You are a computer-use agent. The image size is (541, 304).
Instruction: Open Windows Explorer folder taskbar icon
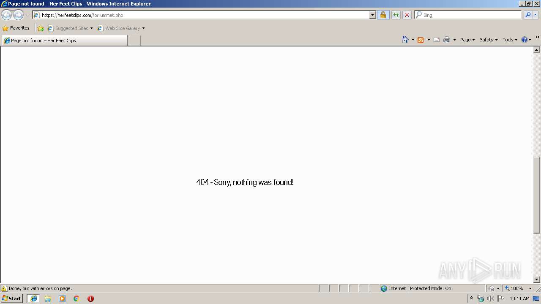(x=48, y=299)
